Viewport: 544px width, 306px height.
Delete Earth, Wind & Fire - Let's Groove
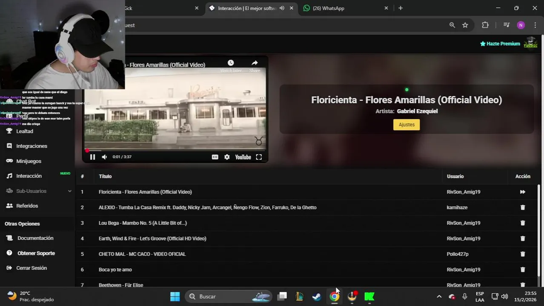coord(523,238)
